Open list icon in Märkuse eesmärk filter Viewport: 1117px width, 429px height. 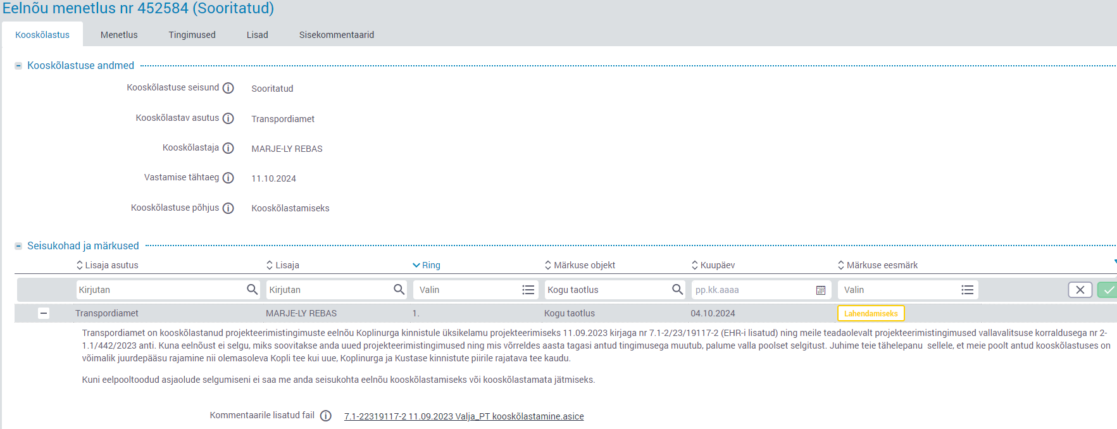click(967, 290)
